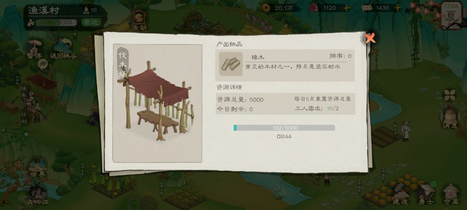Image resolution: width=467 pixels, height=210 pixels.
Task: Open the 计划 plan tab
Action: point(24,118)
